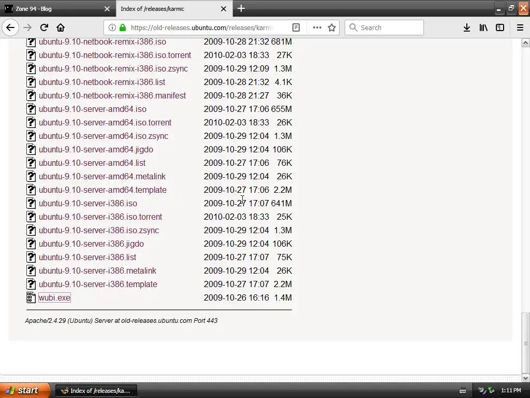Screen dimensions: 530x398
Task: Open ubuntu-9.10-server-i386.iso.torrent link
Action: [x=100, y=217]
